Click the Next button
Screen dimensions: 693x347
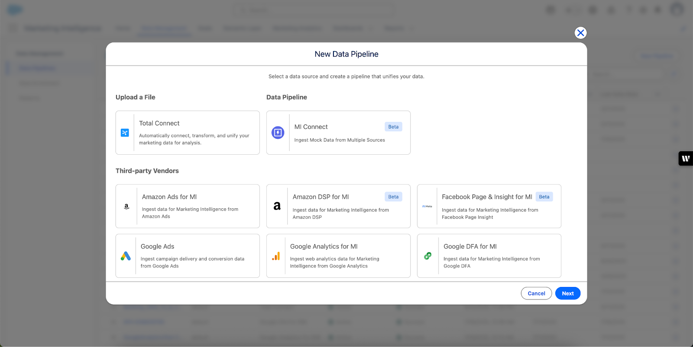[568, 293]
